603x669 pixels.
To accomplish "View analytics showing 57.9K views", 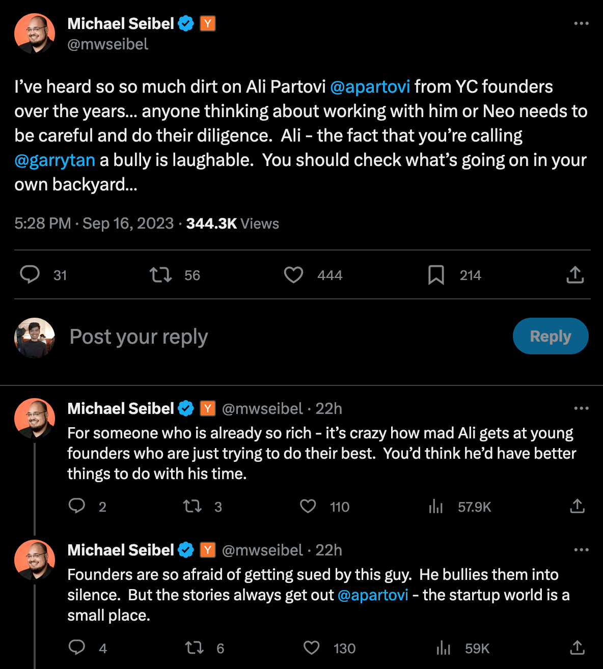I will 436,507.
